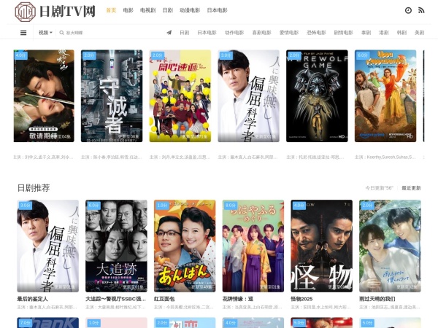Image resolution: width=438 pixels, height=328 pixels.
Task: Click the 日剧TV网 site logo
Action: (55, 11)
